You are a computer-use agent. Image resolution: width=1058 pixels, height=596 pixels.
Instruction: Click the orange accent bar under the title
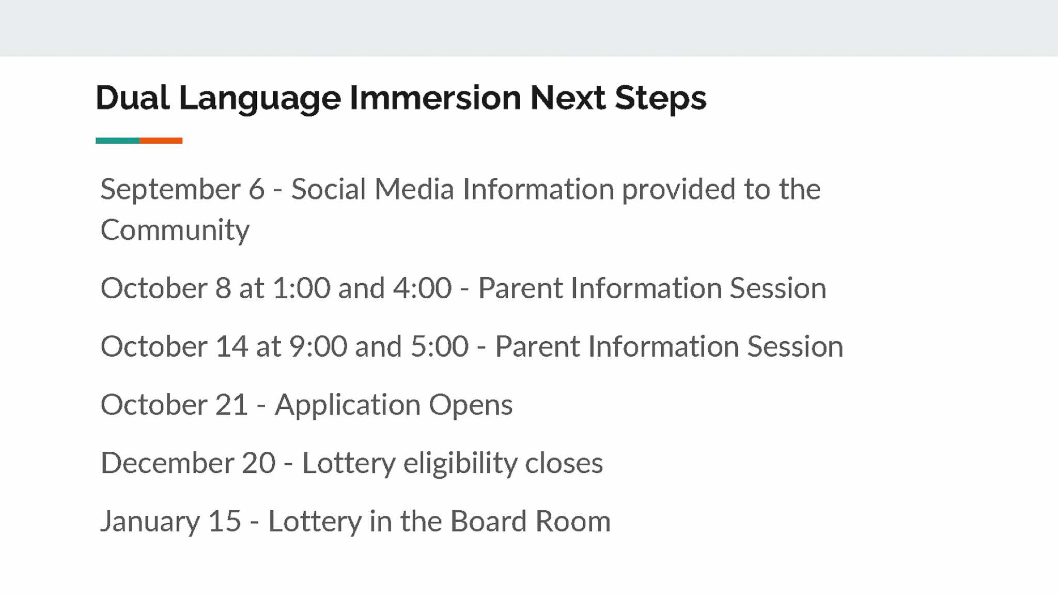pyautogui.click(x=161, y=141)
